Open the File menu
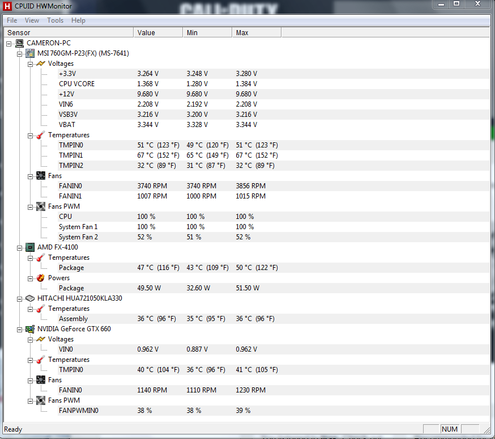The width and height of the screenshot is (495, 439). 12,20
